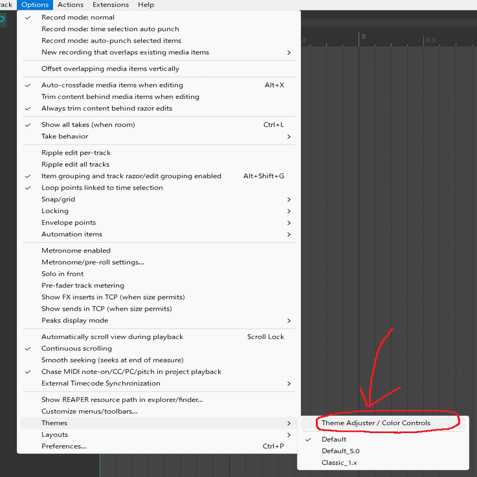
Task: Enable Automatically scroll view during playback
Action: click(x=159, y=337)
